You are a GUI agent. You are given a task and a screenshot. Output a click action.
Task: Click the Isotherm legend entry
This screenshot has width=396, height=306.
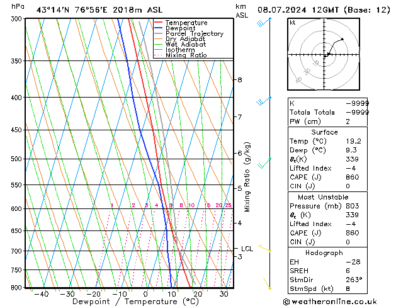click(x=174, y=50)
